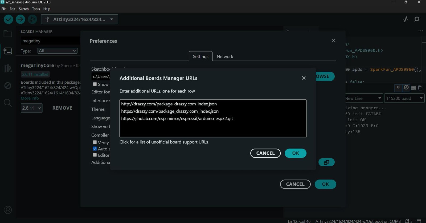Open the Help menu
This screenshot has height=223, width=426.
coord(47,9)
